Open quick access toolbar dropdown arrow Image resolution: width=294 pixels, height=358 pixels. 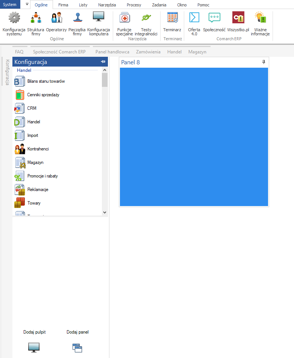(27, 4)
